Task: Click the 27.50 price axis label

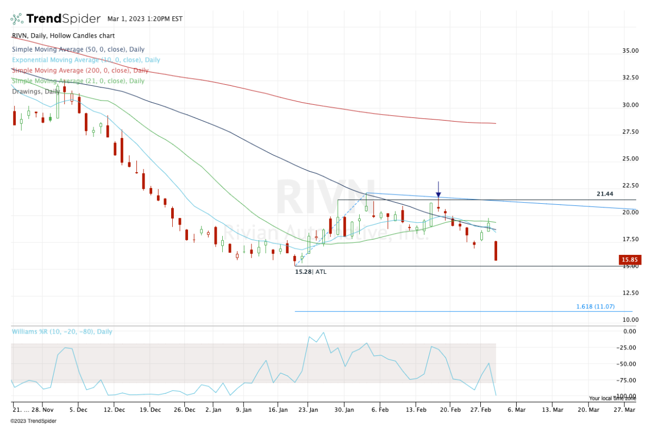Action: click(630, 132)
